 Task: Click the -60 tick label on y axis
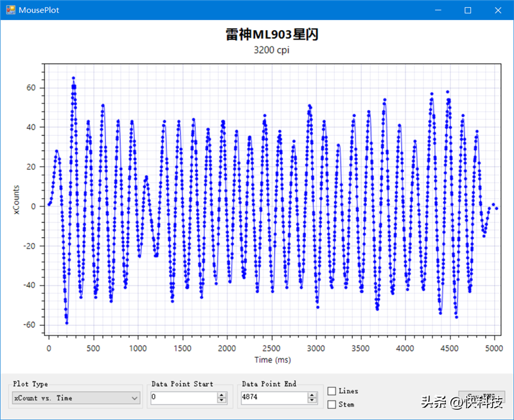(x=29, y=325)
